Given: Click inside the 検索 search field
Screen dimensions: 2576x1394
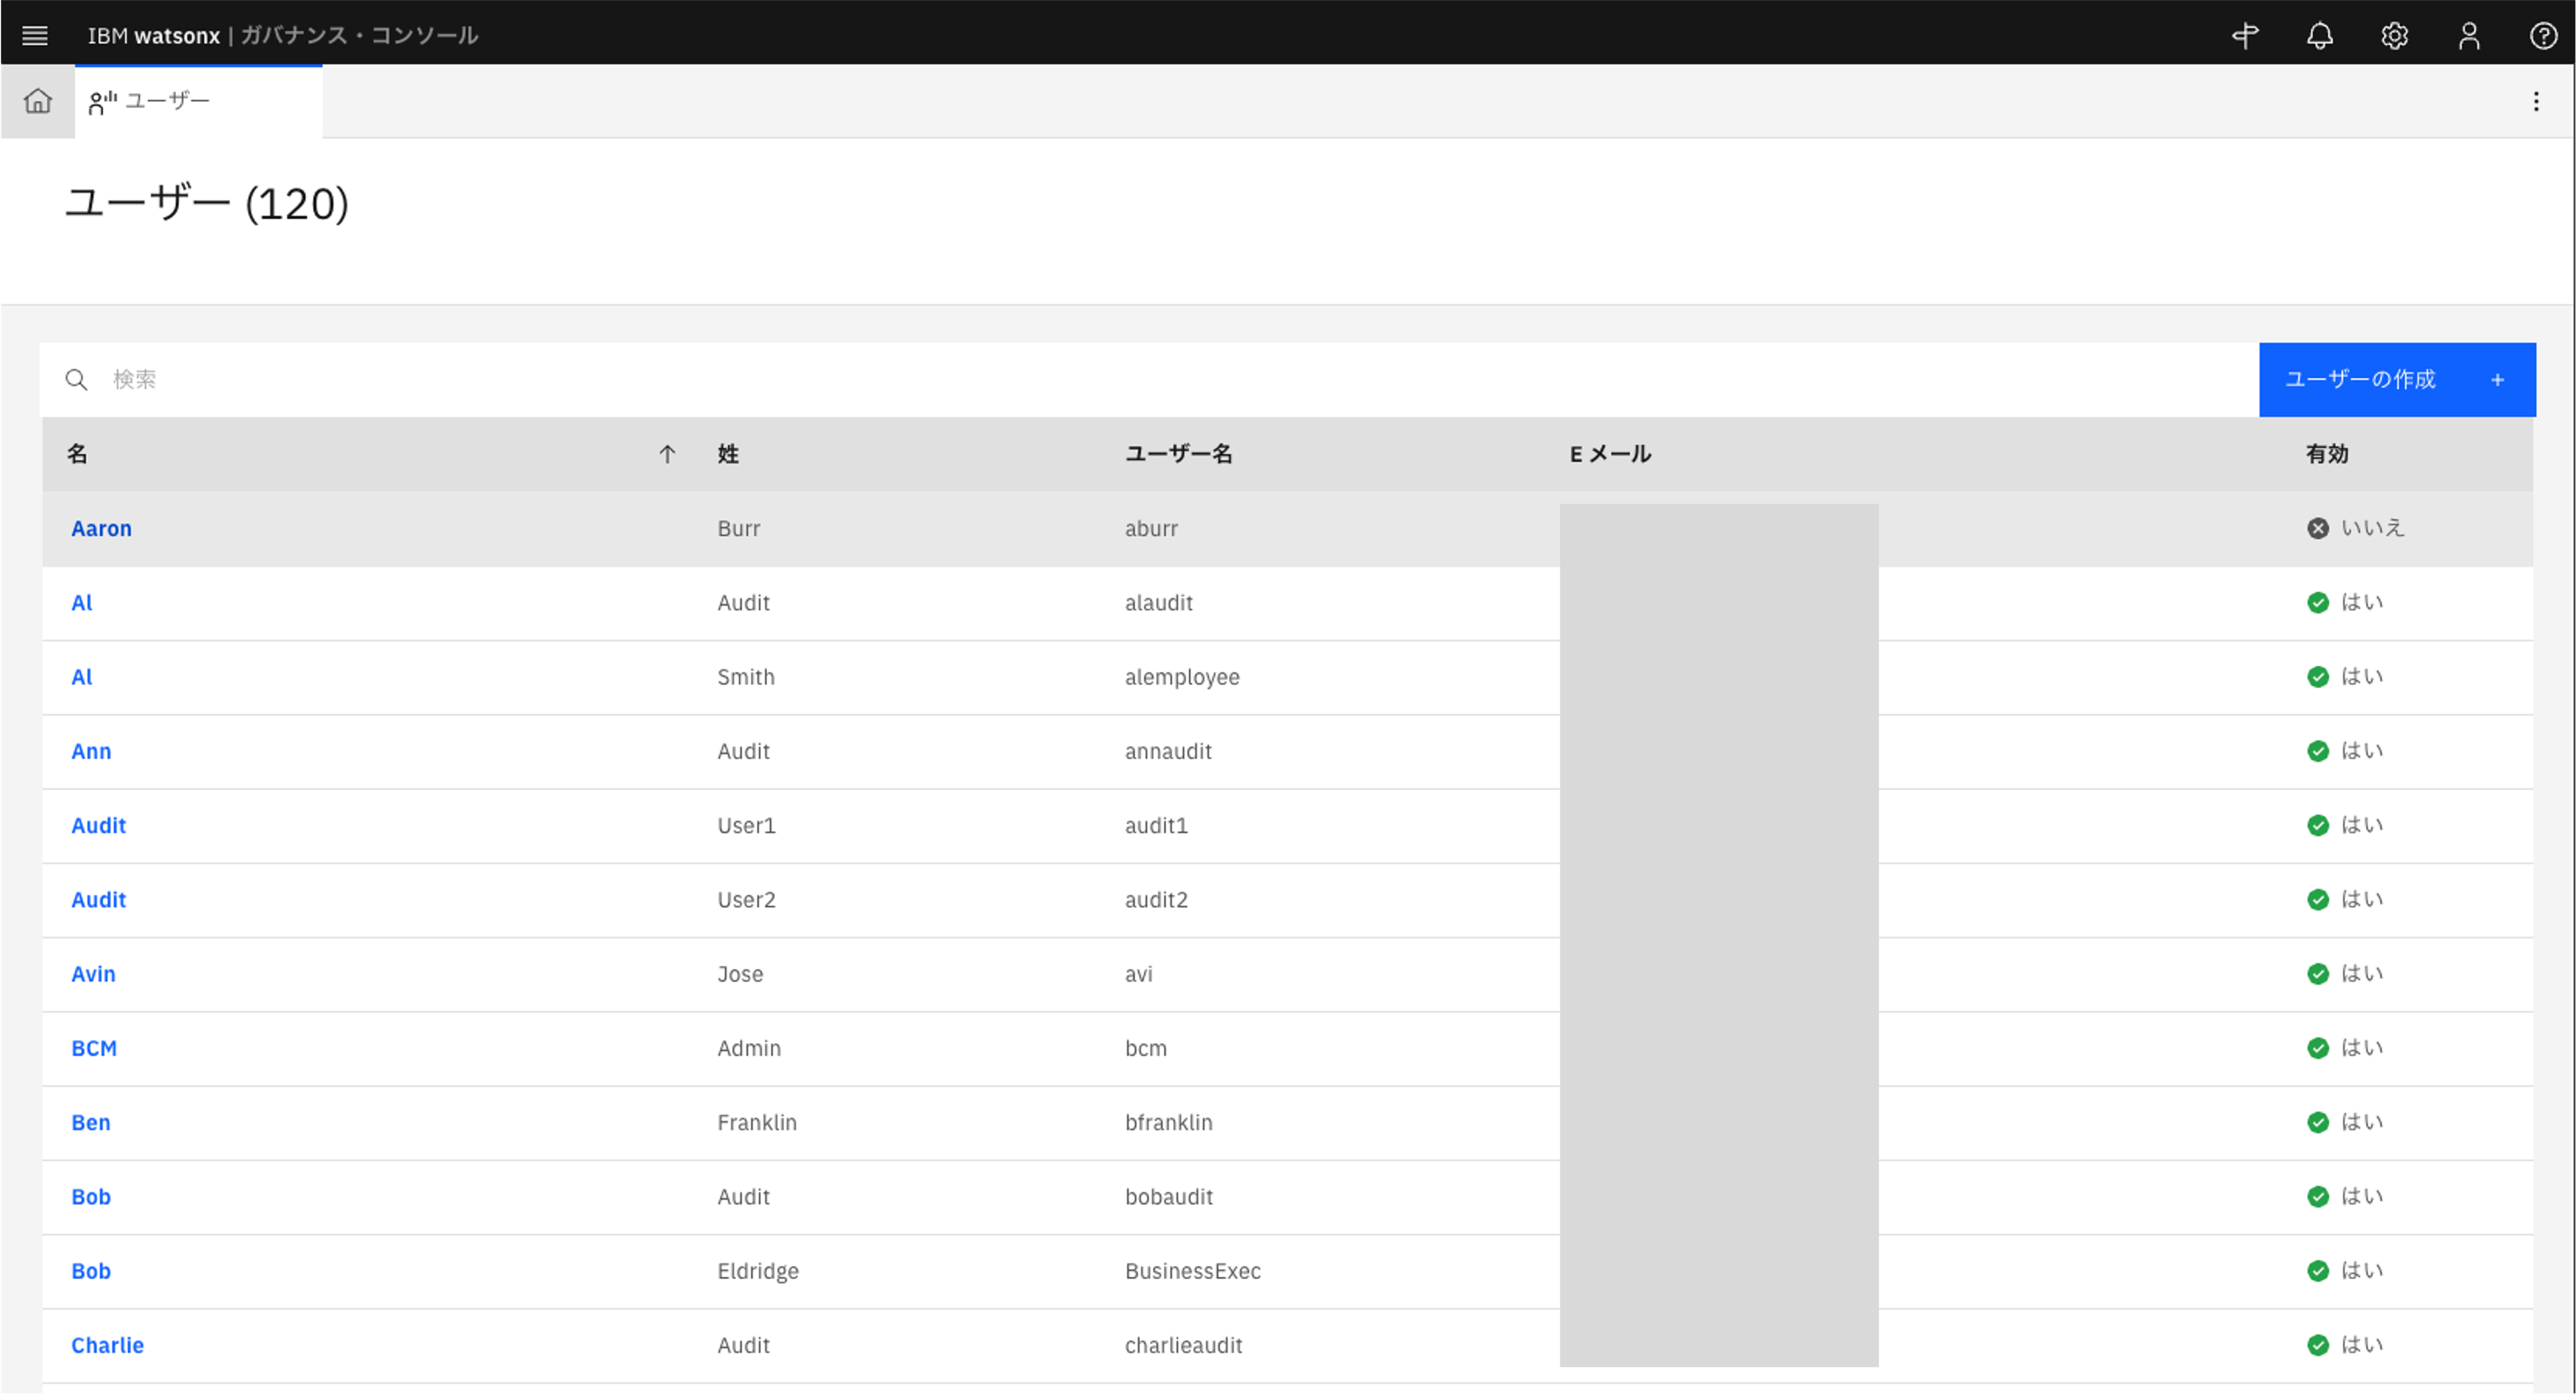Looking at the screenshot, I should click(x=1100, y=380).
